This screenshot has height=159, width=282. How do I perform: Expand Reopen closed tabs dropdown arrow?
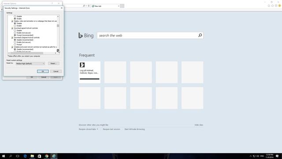click(97, 129)
